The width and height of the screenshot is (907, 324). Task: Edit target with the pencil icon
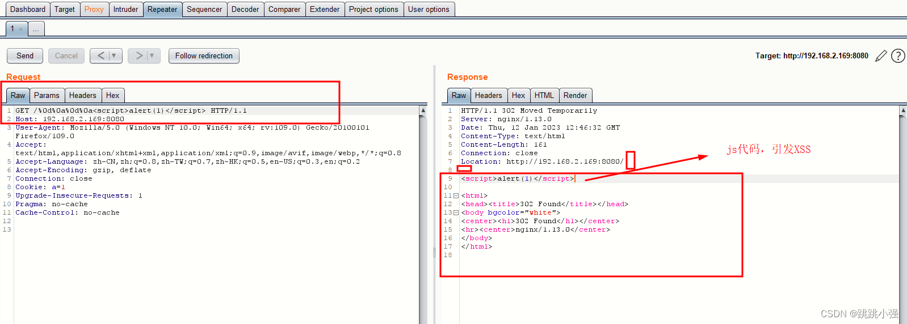click(x=881, y=56)
